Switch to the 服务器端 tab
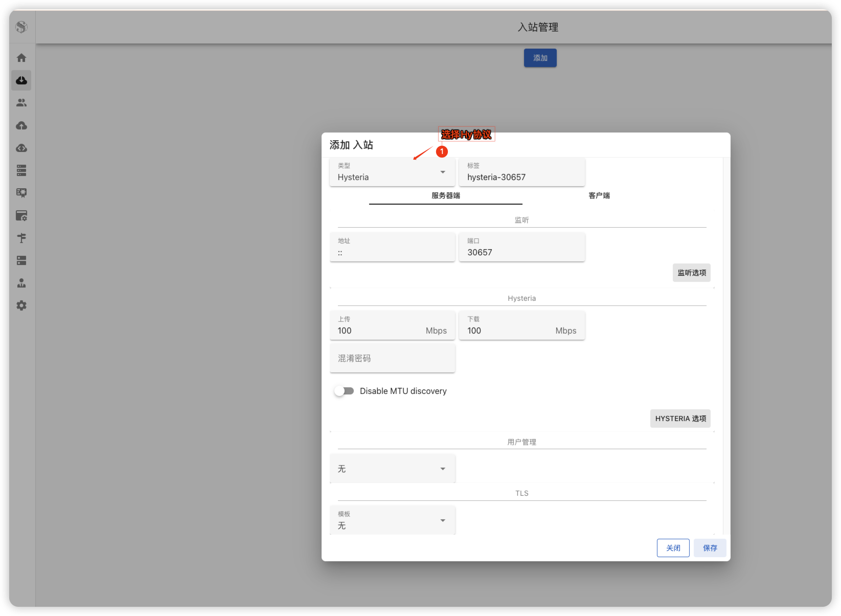The width and height of the screenshot is (841, 616). coord(445,195)
